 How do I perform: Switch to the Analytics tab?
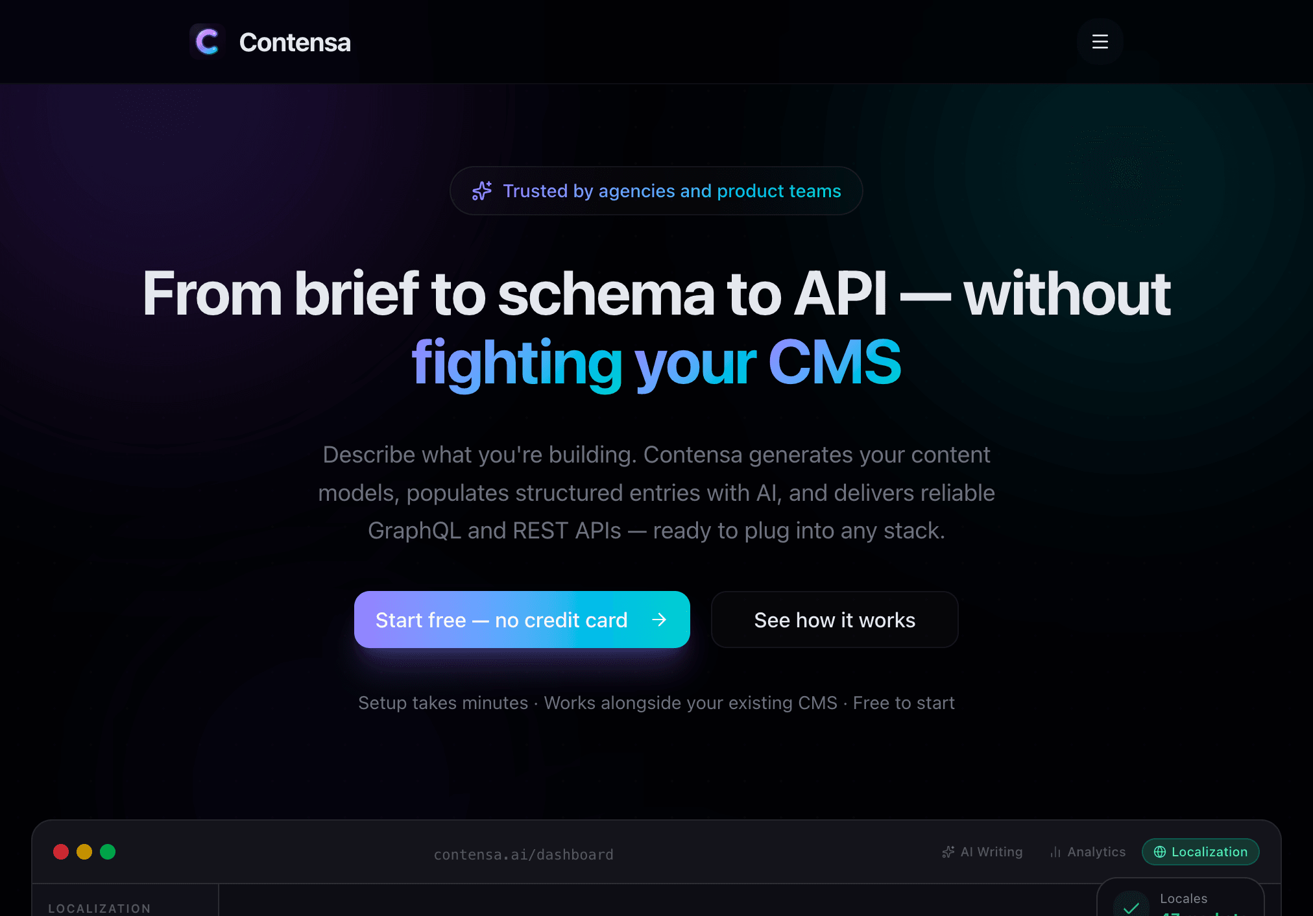pos(1087,852)
